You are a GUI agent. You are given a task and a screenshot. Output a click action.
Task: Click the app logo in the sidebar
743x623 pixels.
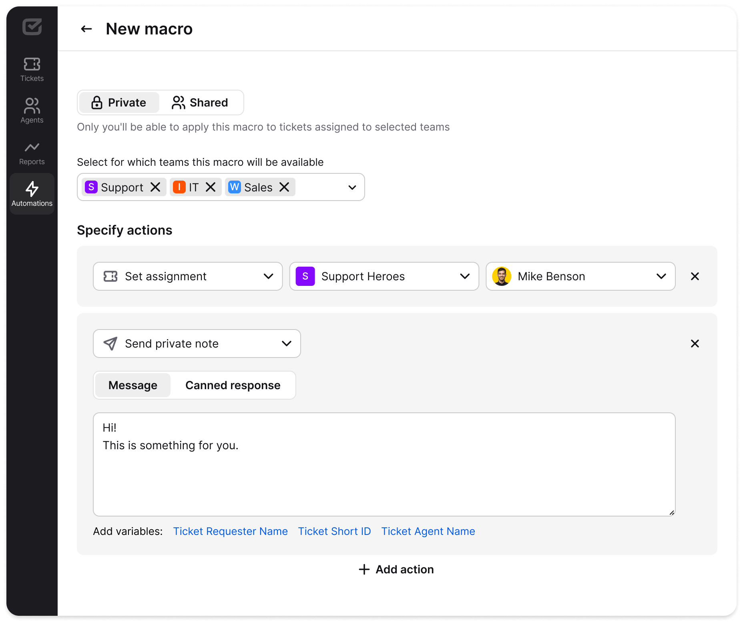tap(32, 27)
